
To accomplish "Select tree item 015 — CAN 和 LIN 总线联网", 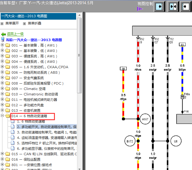I will 44,154.
